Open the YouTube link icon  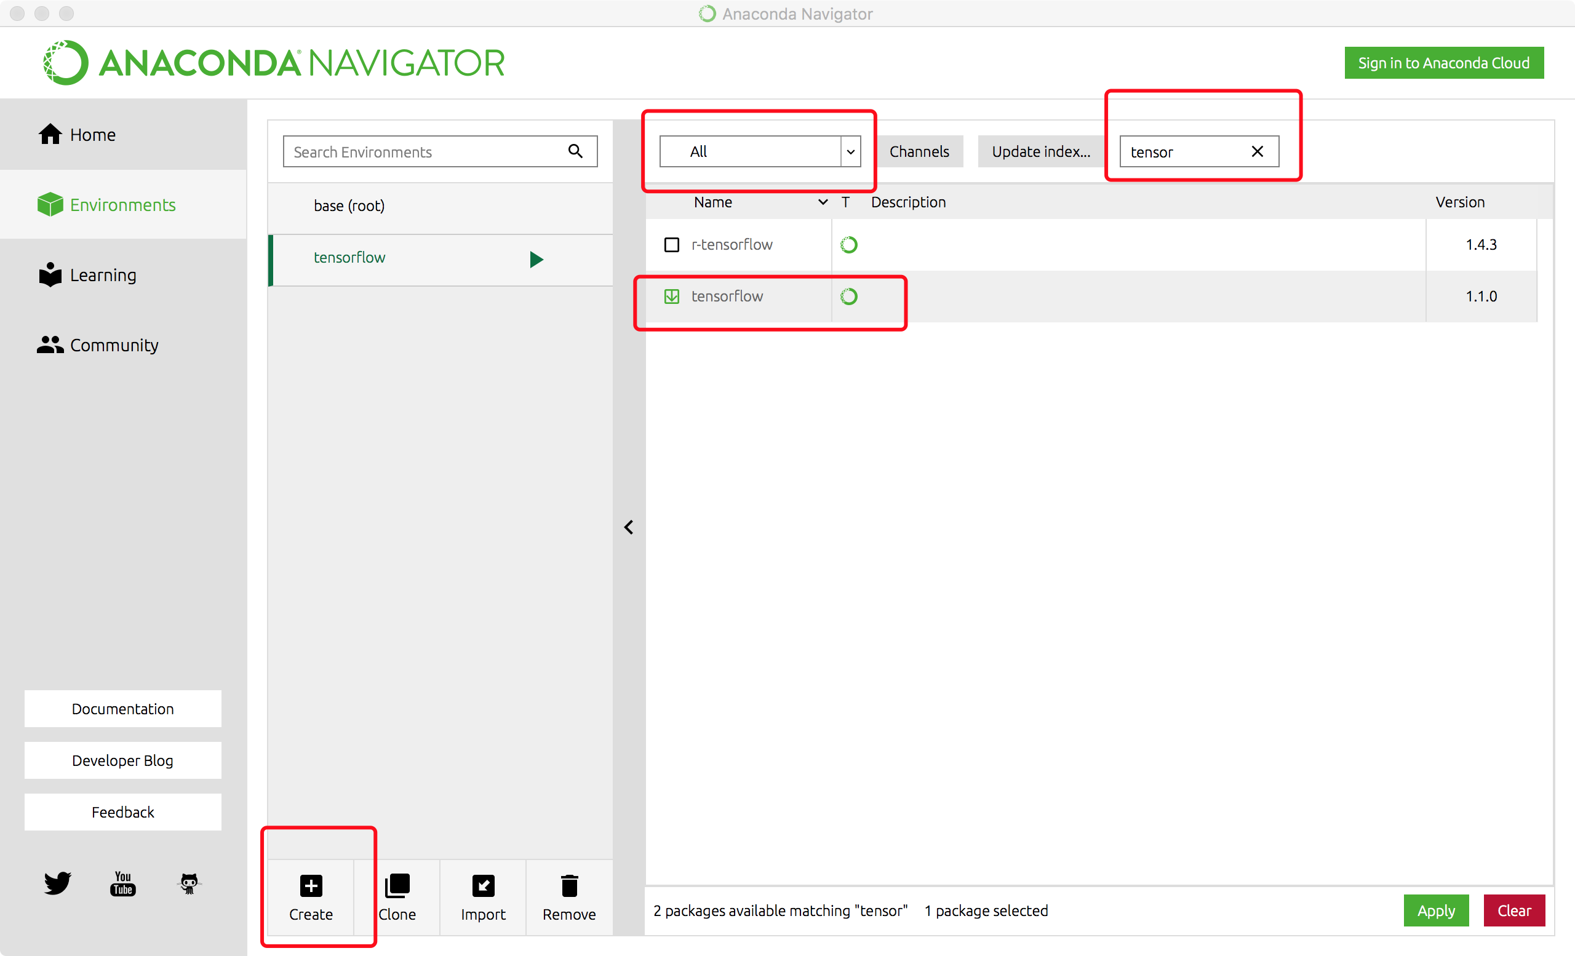tap(122, 883)
